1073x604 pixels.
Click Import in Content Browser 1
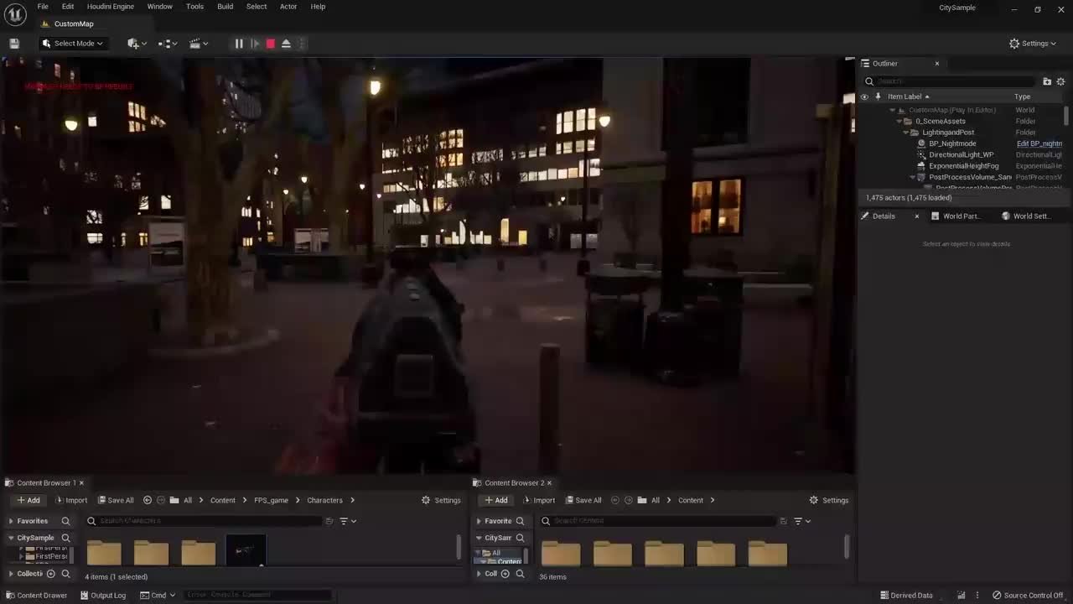pyautogui.click(x=71, y=501)
